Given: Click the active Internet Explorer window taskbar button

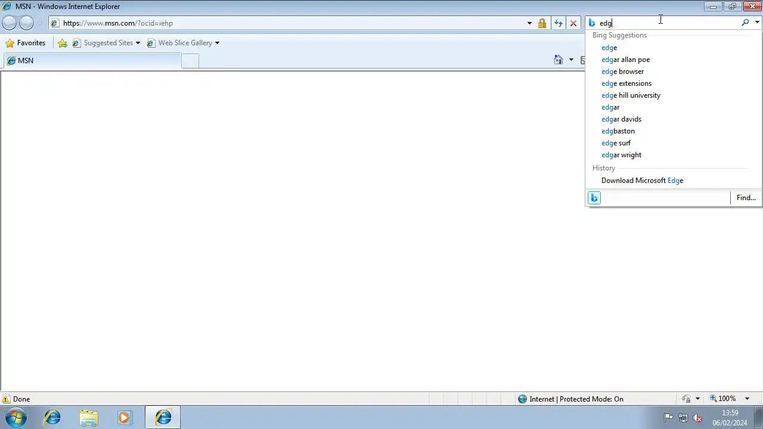Looking at the screenshot, I should 163,418.
